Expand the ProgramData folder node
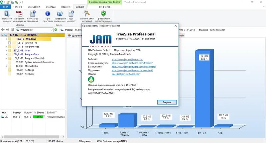The image size is (266, 143). 6,54
